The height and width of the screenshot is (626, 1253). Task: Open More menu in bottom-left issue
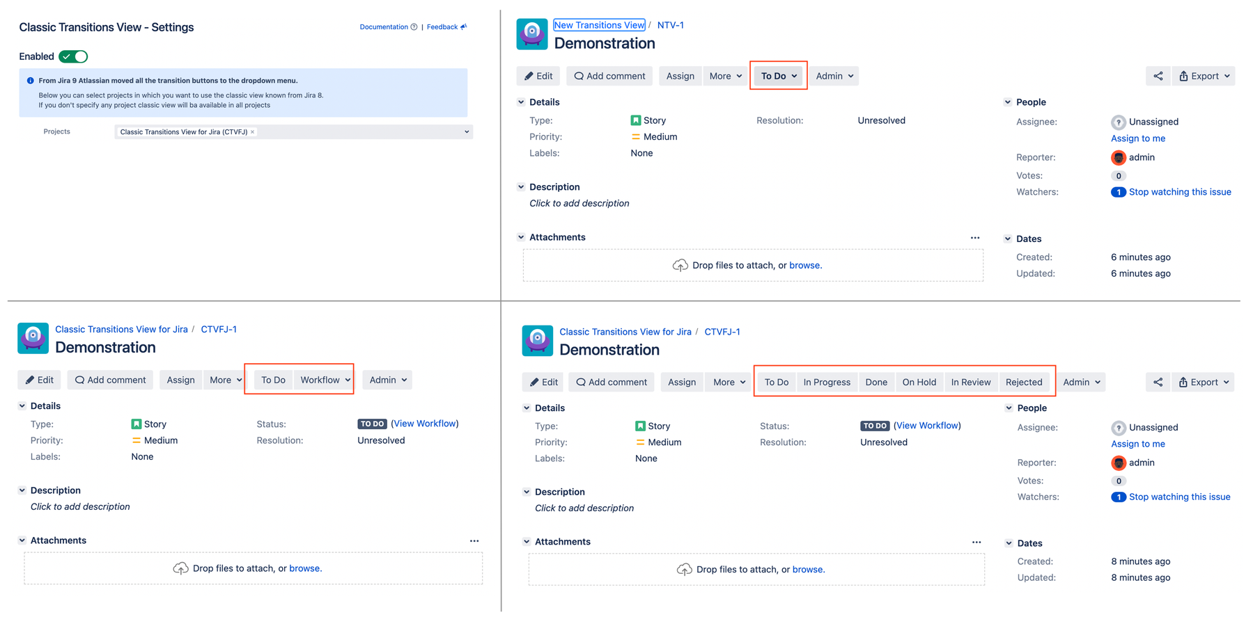pyautogui.click(x=226, y=380)
